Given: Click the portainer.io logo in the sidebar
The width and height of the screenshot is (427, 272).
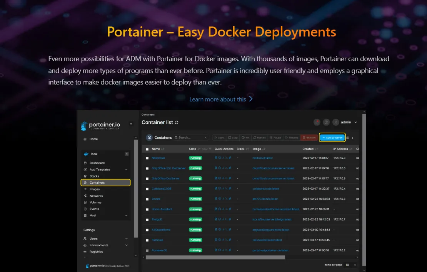Looking at the screenshot, I should point(100,126).
